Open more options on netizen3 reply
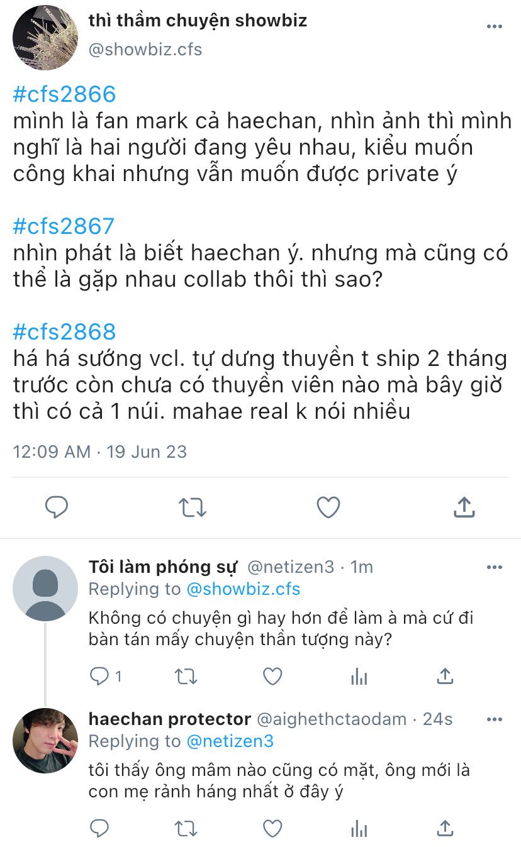 (x=495, y=567)
